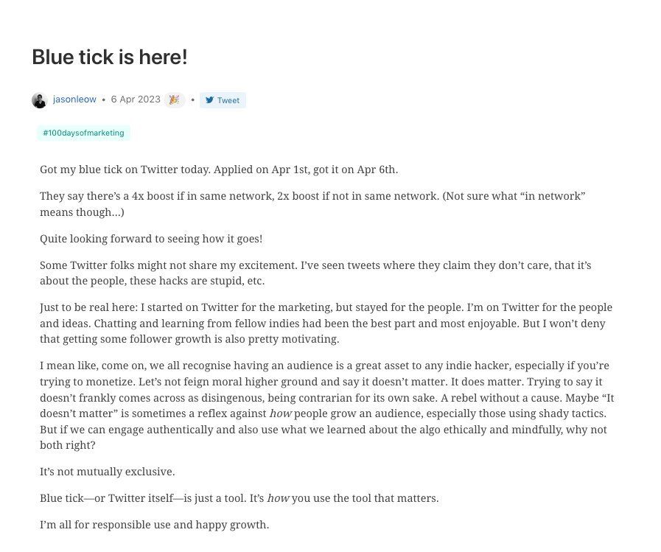This screenshot has height=552, width=661.
Task: Click the paragraph starting "Just to be real here"
Action: click(326, 323)
